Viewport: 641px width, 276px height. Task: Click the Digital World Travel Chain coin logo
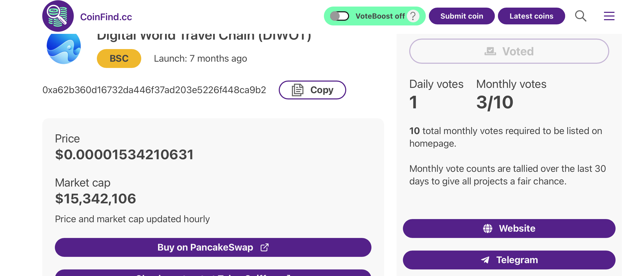coord(64,47)
